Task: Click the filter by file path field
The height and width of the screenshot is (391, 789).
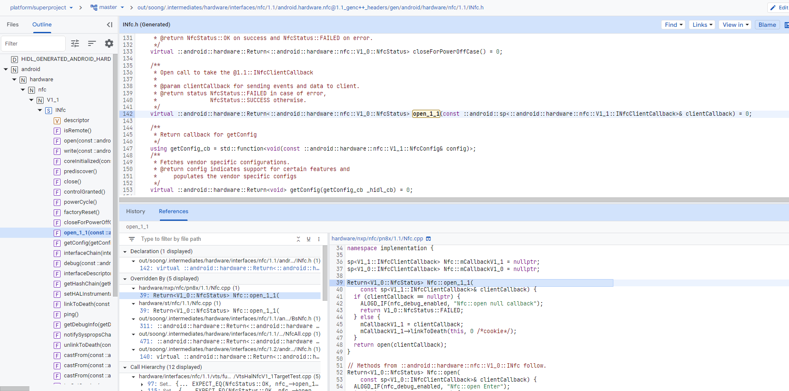Action: 213,239
